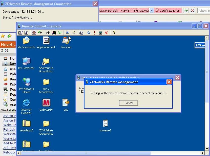Click the yellow question mark help icon
Image resolution: width=210 pixels, height=156 pixels.
point(114,32)
